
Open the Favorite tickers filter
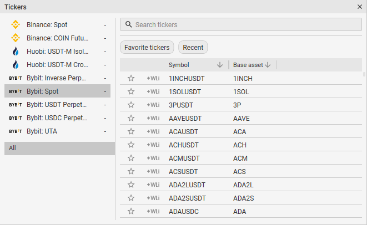tap(147, 48)
